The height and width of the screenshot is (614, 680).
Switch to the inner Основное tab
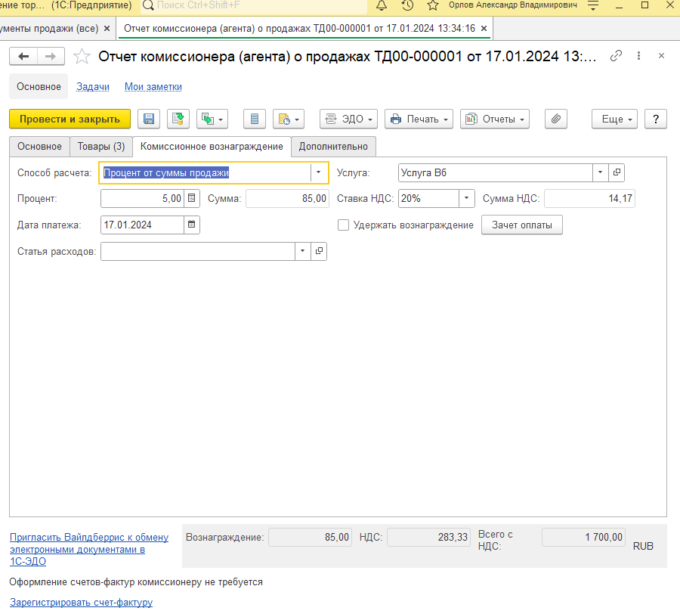[39, 147]
